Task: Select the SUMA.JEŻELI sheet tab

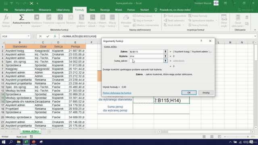Action: (31, 132)
